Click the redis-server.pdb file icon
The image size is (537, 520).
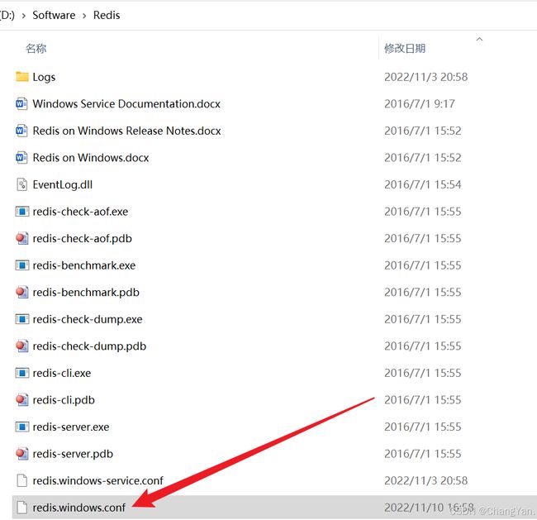pos(22,454)
